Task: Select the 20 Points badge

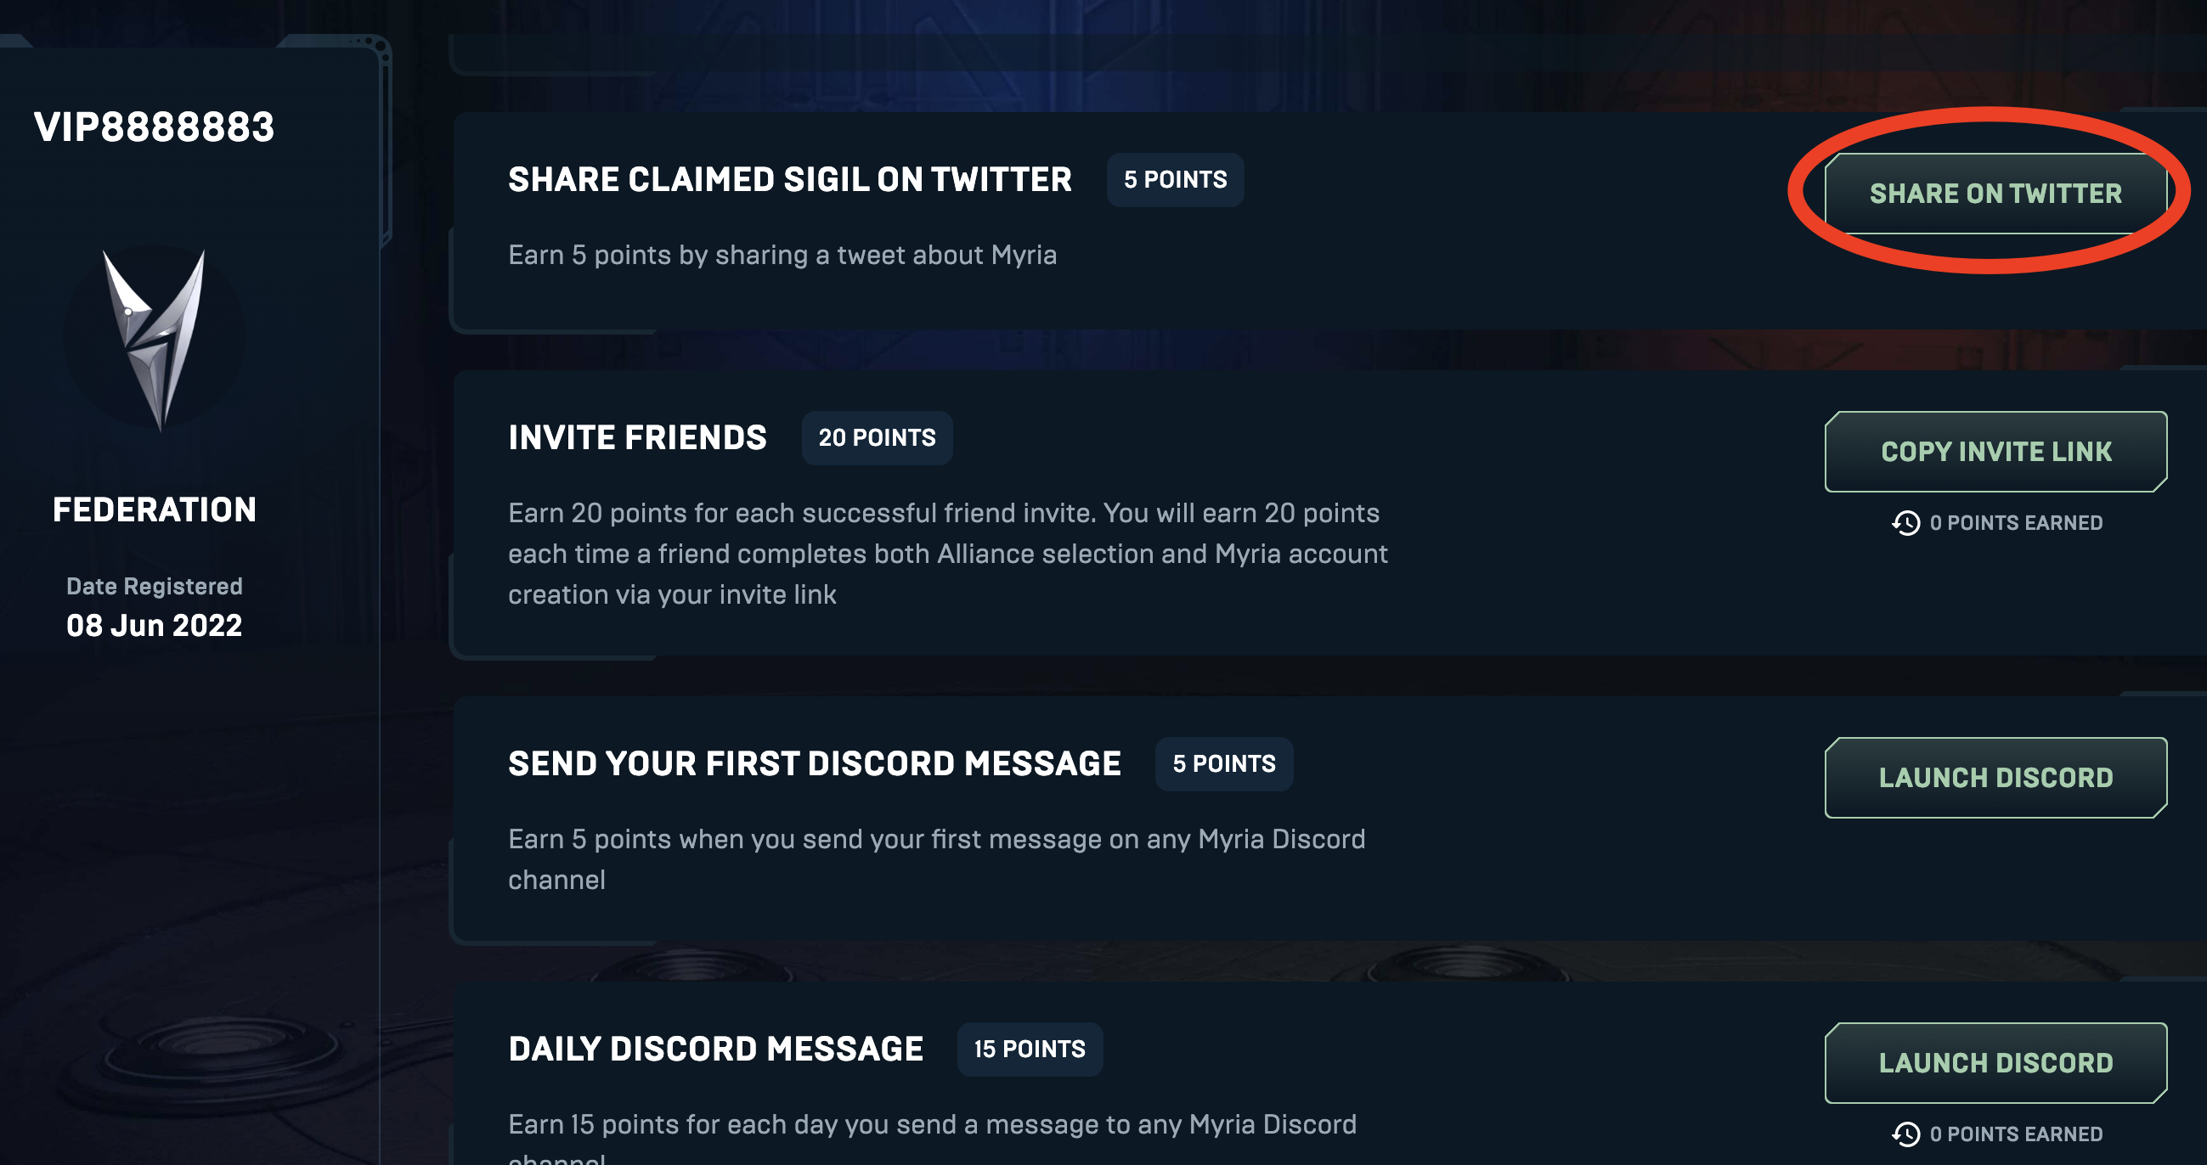Action: coord(877,438)
